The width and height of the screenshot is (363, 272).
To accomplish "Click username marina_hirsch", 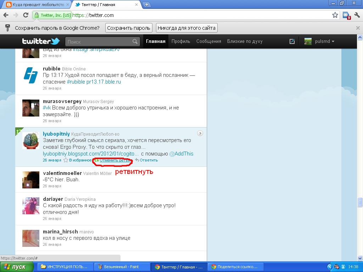I will (60, 232).
